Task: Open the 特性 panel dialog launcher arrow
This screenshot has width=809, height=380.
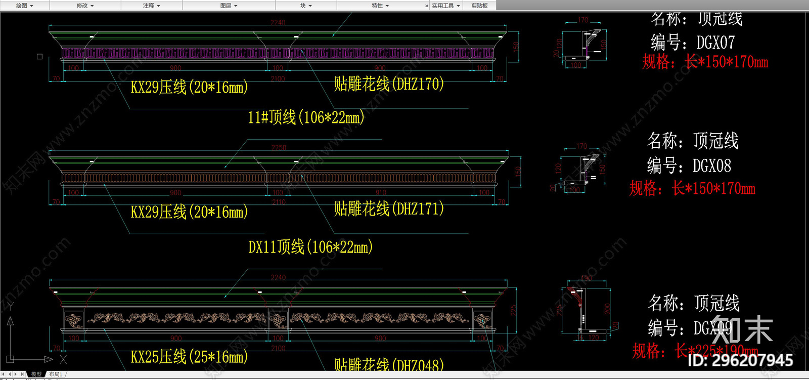Action: 426,6
